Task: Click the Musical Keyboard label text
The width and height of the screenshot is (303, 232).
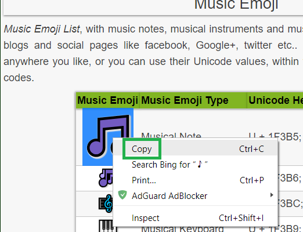Action: [x=182, y=229]
